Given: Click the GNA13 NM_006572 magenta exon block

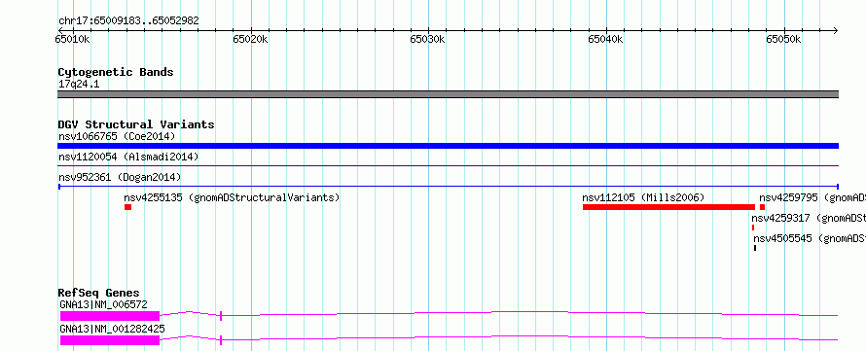Looking at the screenshot, I should pyautogui.click(x=110, y=316).
